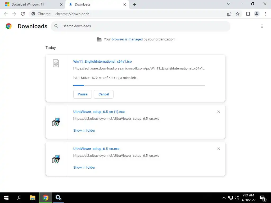
Task: Click the Win11 ISO source URL text
Action: click(x=139, y=68)
